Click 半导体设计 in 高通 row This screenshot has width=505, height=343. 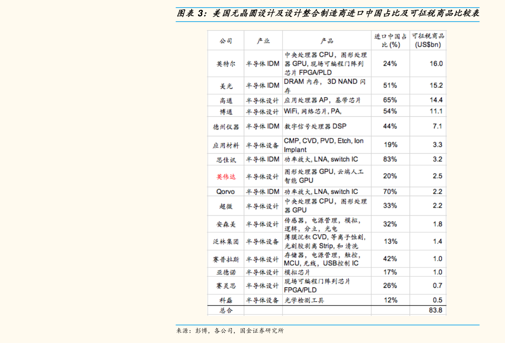click(262, 101)
